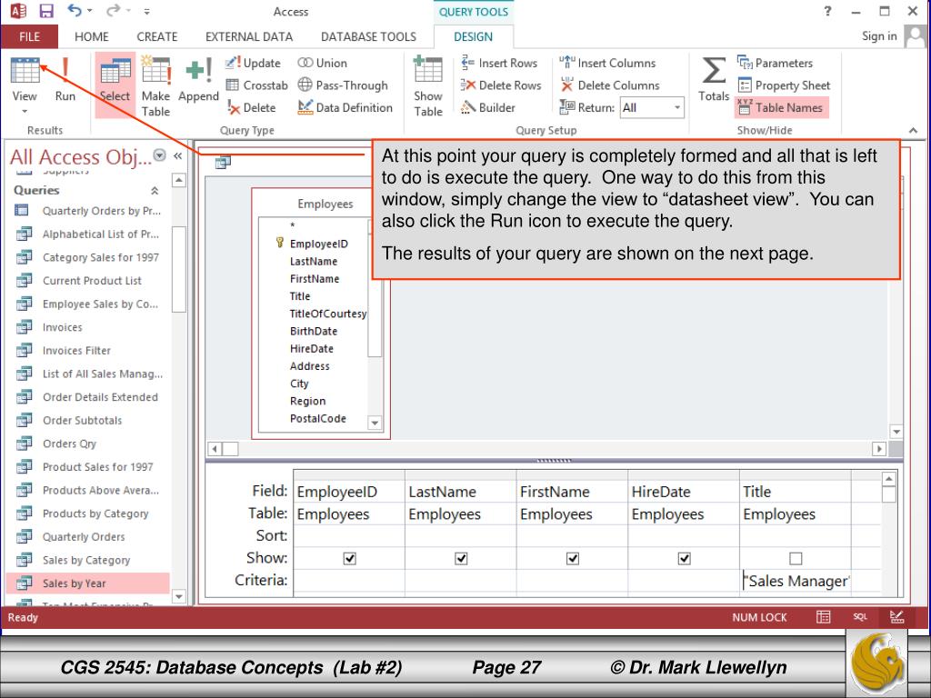Run the query with the Run icon

(x=65, y=80)
